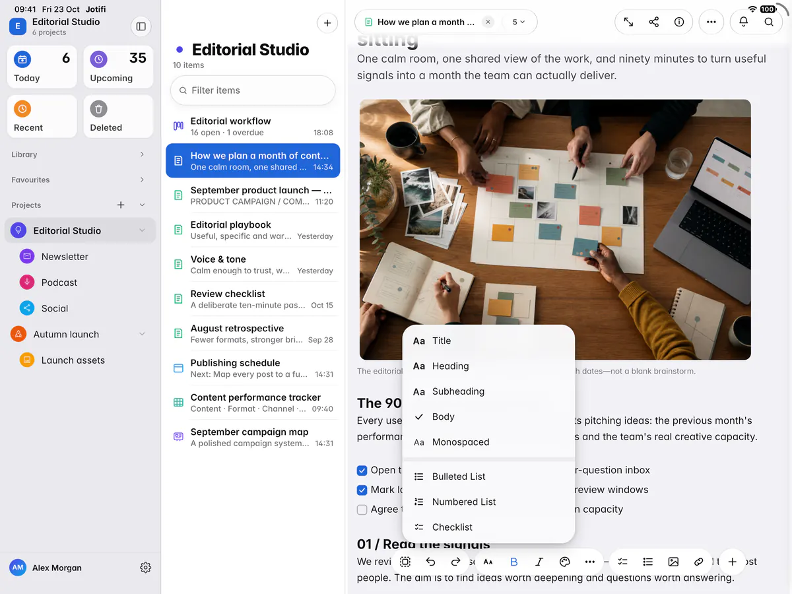Viewport: 792px width, 594px height.
Task: Open the Newsletter sub-project
Action: [65, 257]
